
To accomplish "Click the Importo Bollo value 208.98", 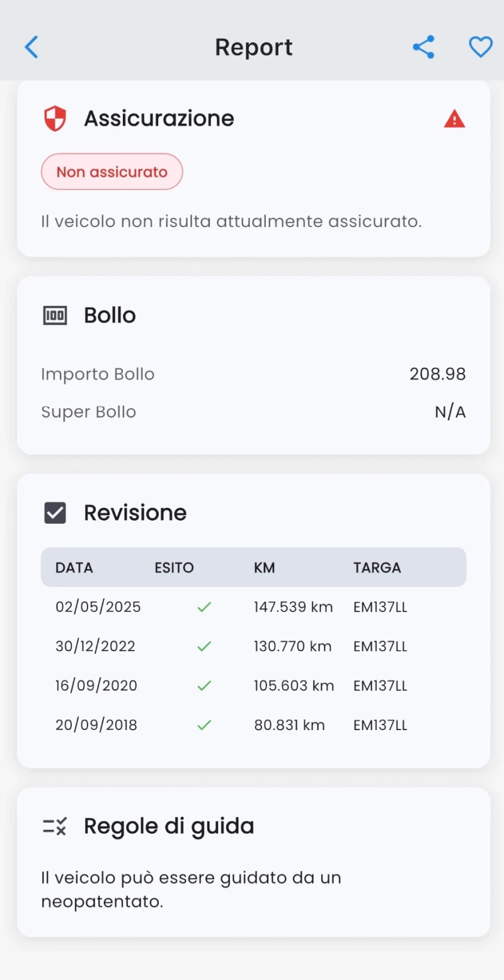I will point(437,374).
